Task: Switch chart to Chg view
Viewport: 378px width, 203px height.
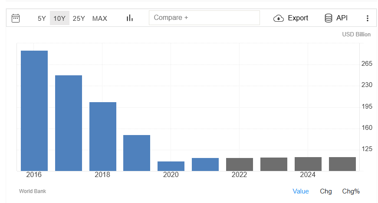Action: pyautogui.click(x=325, y=191)
